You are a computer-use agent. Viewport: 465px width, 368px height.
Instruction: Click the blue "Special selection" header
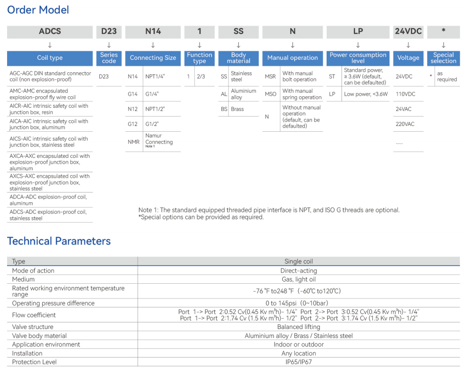[x=443, y=58]
